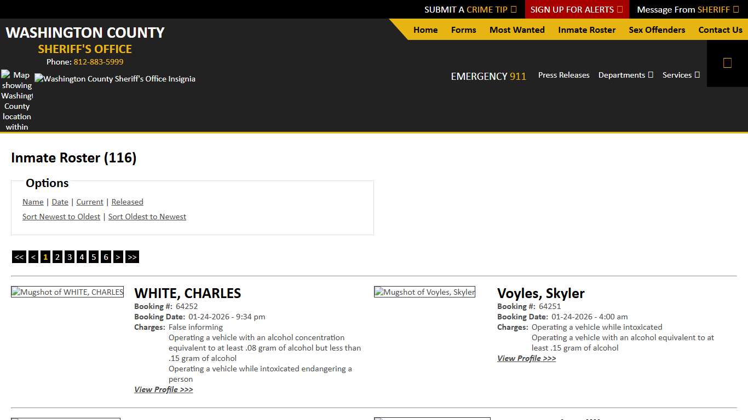This screenshot has height=420, width=748.
Task: Call the phone number 812-883-5999
Action: coord(99,62)
